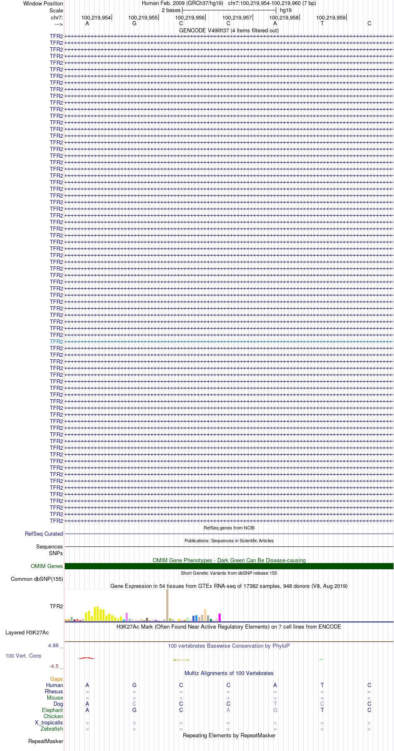
Task: Open 'Repeating Elements by RepeatMasker' track title
Action: (x=229, y=736)
